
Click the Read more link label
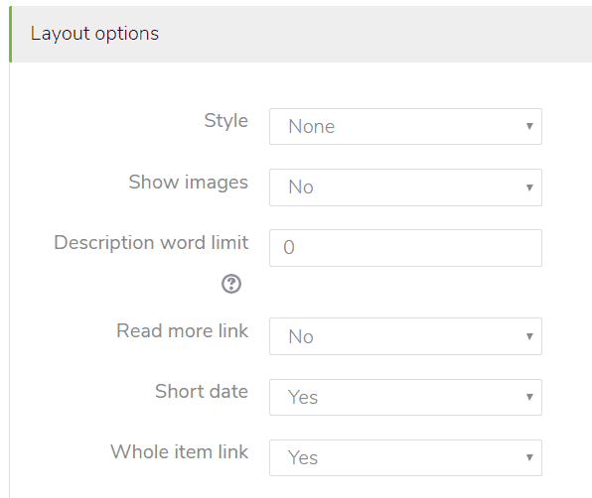(183, 331)
